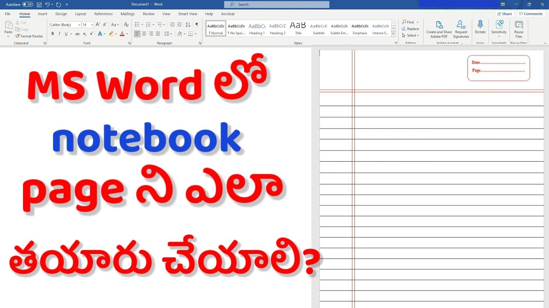
Task: Open the Mailings tab
Action: pyautogui.click(x=127, y=14)
